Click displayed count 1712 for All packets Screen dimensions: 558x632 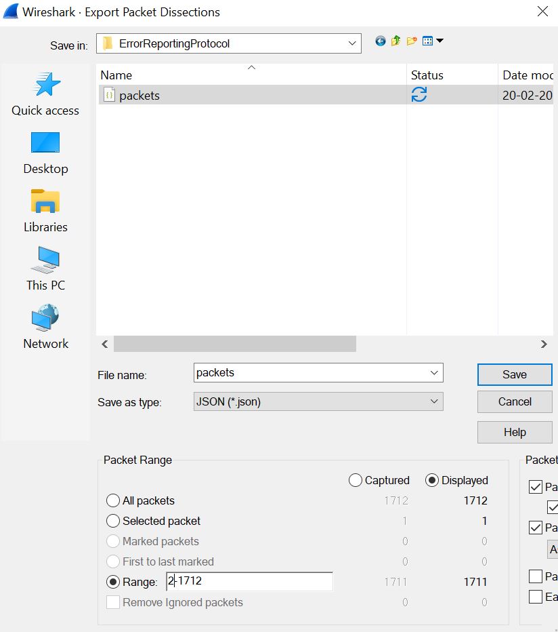(x=475, y=500)
